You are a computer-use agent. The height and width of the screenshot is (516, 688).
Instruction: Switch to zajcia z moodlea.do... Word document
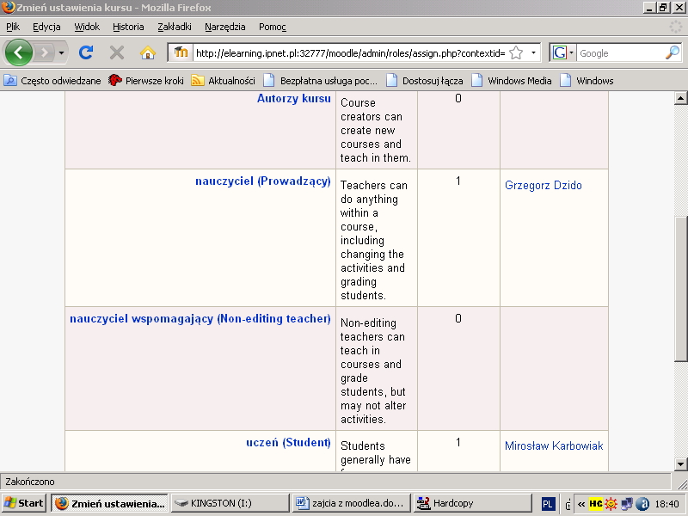(x=351, y=503)
